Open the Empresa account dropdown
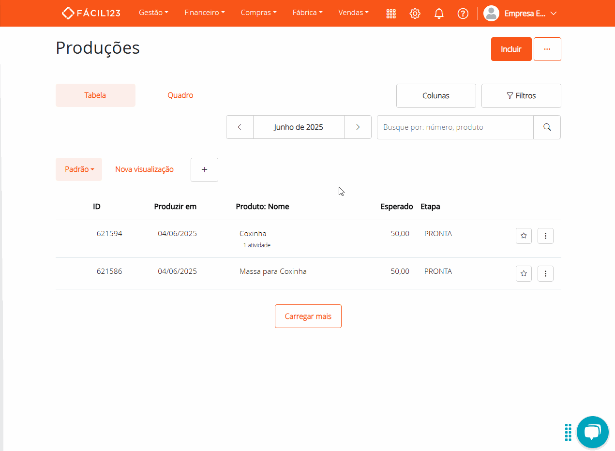 point(521,14)
